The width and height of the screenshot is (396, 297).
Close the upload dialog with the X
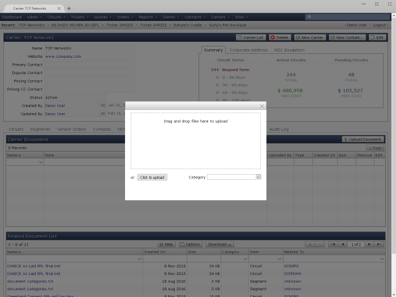(x=261, y=106)
